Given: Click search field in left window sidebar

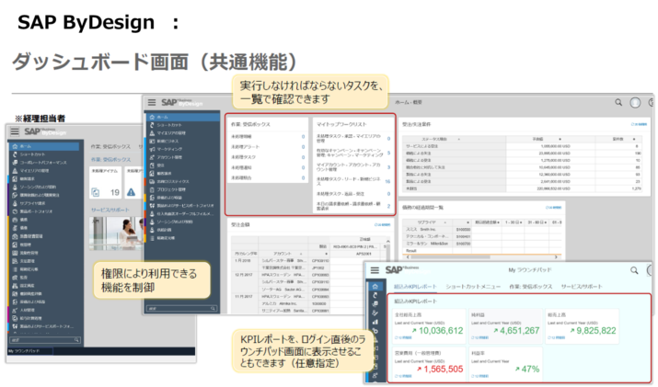Looking at the screenshot, I should pyautogui.click(x=45, y=340).
